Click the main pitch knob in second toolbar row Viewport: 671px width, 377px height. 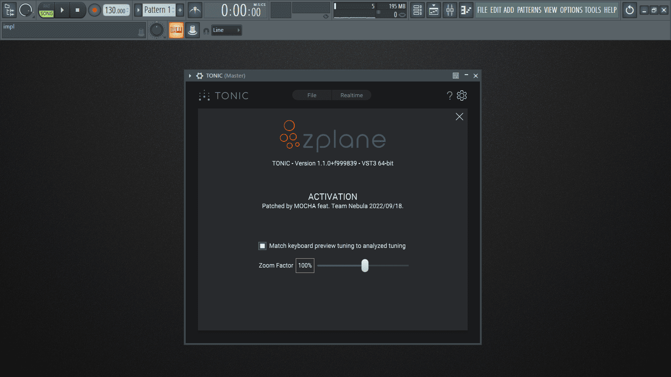click(156, 30)
